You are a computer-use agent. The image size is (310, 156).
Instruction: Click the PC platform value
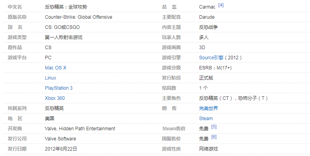click(x=48, y=58)
